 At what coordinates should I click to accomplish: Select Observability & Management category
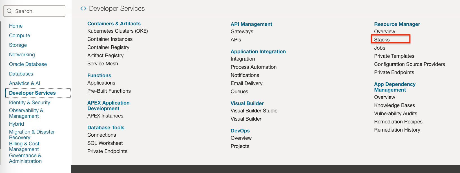pyautogui.click(x=26, y=113)
